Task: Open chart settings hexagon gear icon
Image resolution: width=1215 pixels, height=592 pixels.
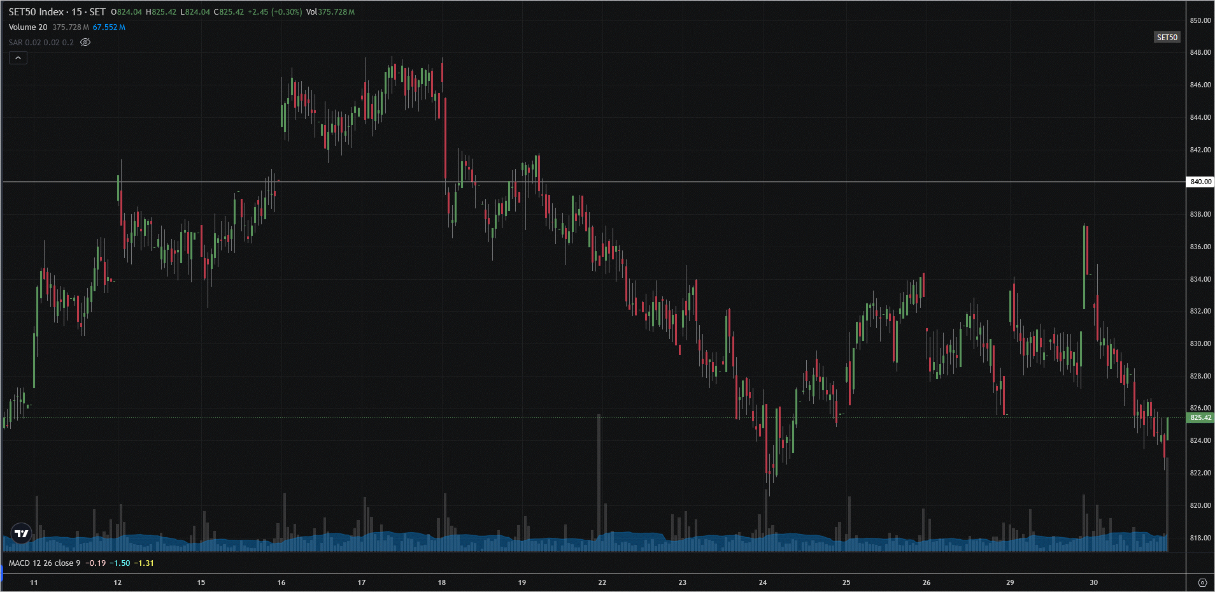Action: tap(1202, 582)
